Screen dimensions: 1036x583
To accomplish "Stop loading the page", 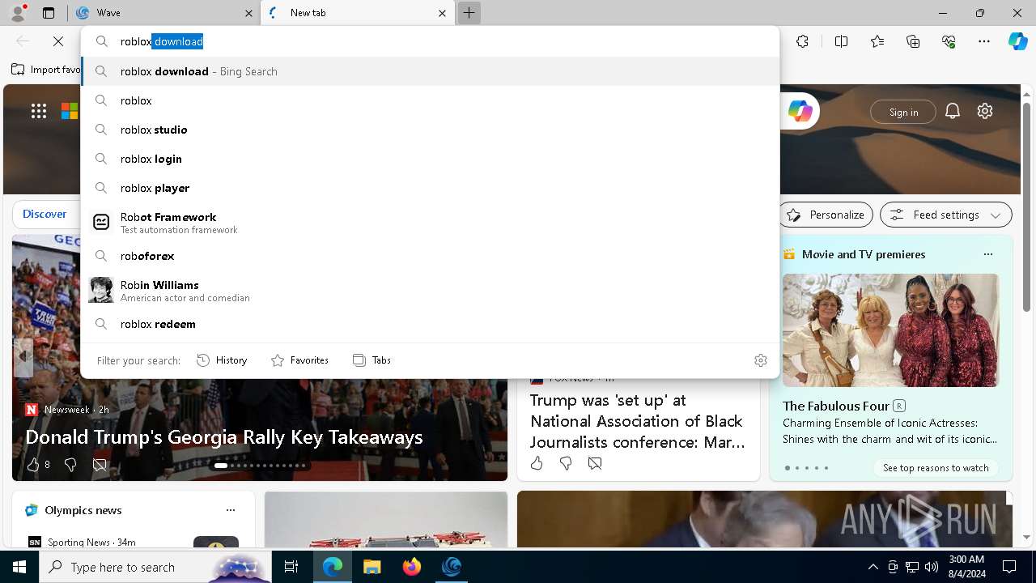I will pos(58,41).
